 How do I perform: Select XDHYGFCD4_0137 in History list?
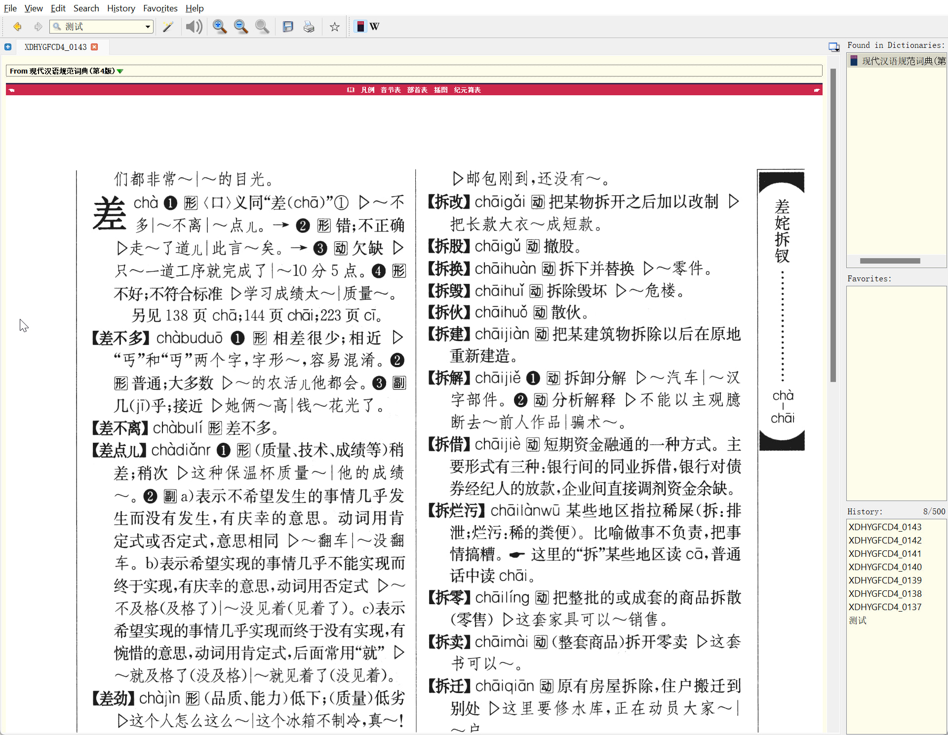(885, 607)
